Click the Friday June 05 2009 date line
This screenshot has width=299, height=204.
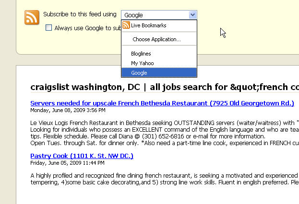click(67, 163)
